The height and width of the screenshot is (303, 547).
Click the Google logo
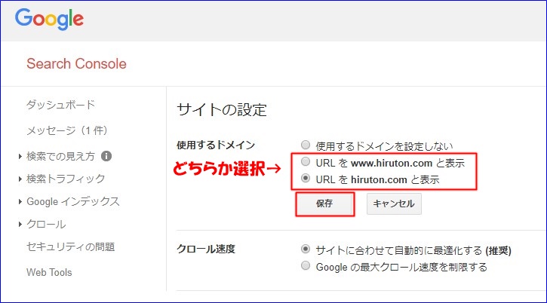[x=49, y=19]
